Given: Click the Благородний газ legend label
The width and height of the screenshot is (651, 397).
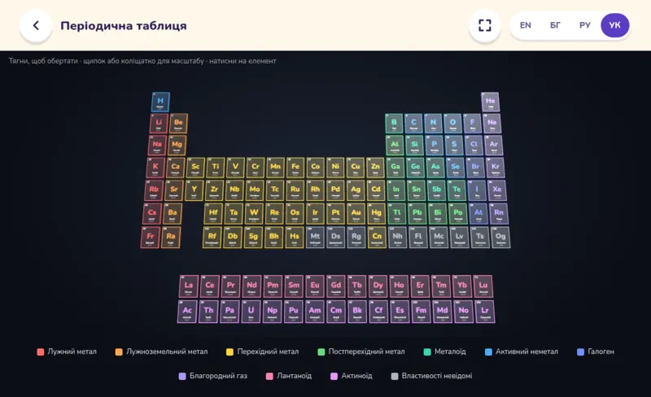Looking at the screenshot, I should coord(218,376).
